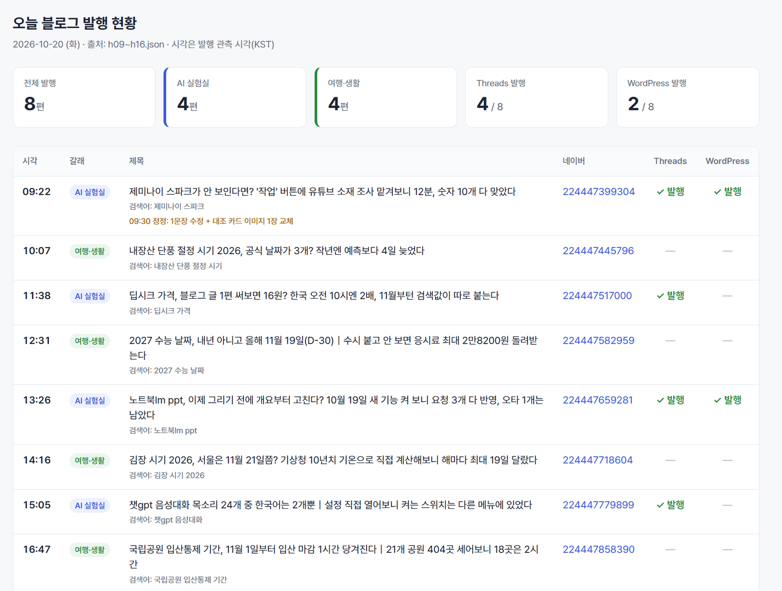Open Naver post link 224447659281
This screenshot has width=782, height=591.
[x=598, y=400]
